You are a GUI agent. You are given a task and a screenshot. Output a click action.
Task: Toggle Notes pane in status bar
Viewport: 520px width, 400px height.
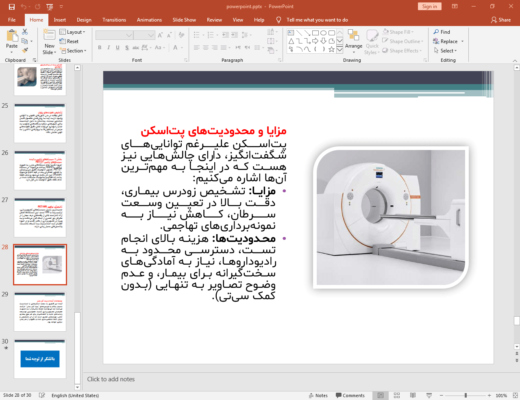[x=318, y=396]
